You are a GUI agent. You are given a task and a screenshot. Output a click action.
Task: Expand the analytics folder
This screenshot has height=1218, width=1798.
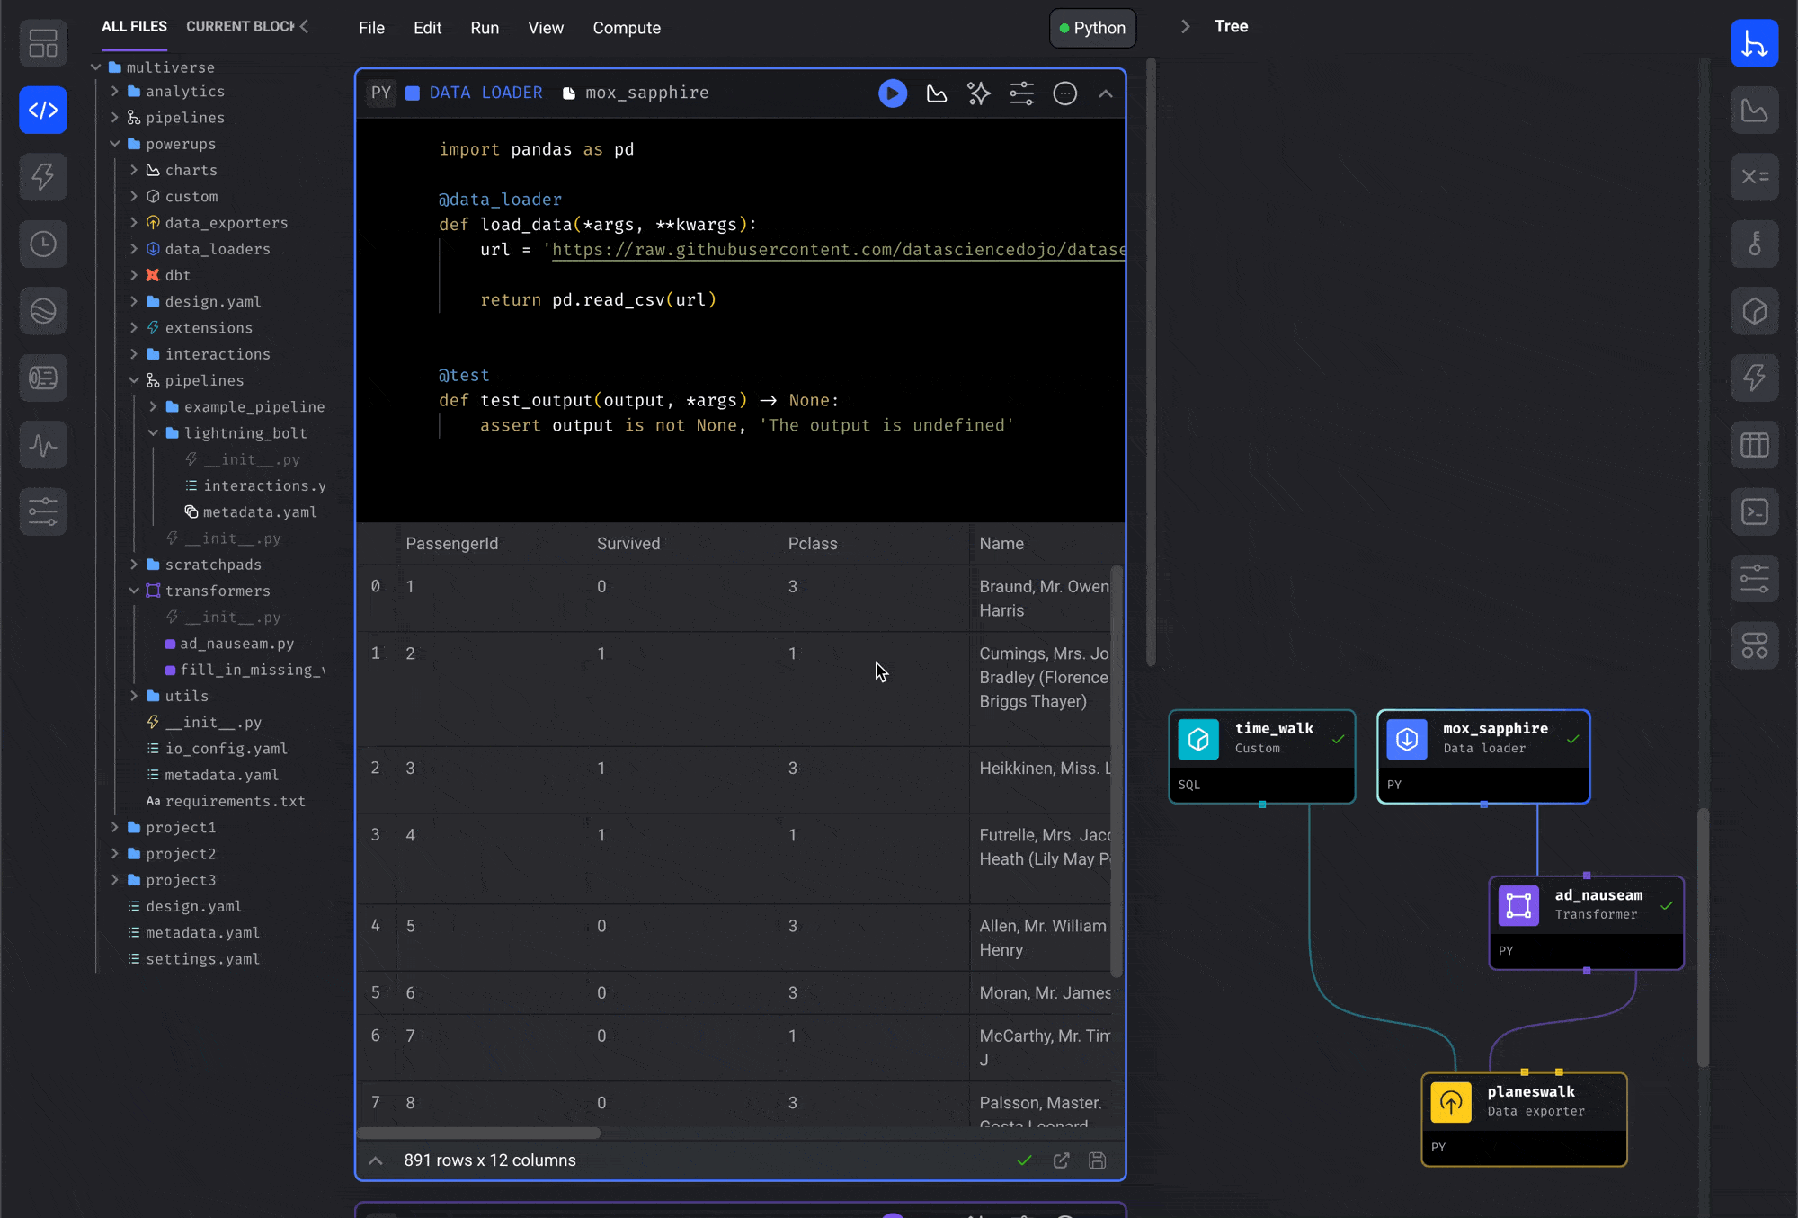(x=115, y=92)
